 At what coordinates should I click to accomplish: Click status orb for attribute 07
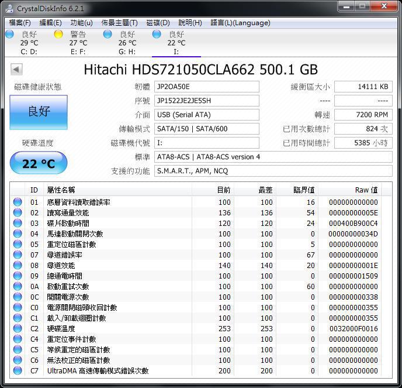18,255
